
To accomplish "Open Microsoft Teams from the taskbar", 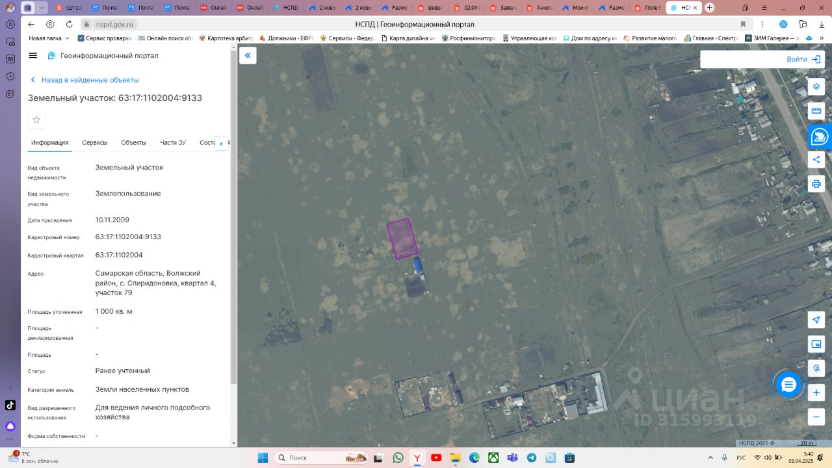I will pos(513,458).
